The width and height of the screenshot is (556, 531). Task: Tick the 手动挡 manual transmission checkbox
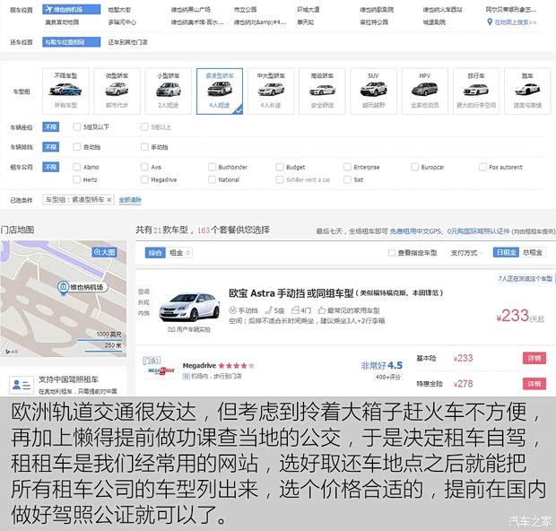click(144, 147)
